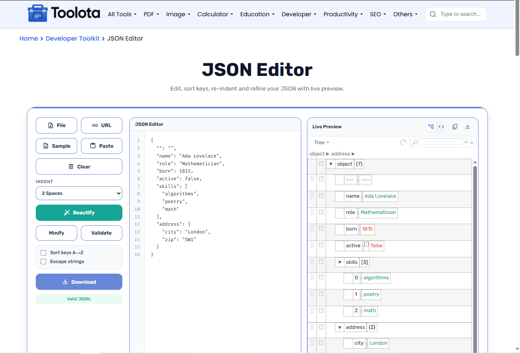
Task: Click drag handle of the skills row
Action: (x=312, y=261)
